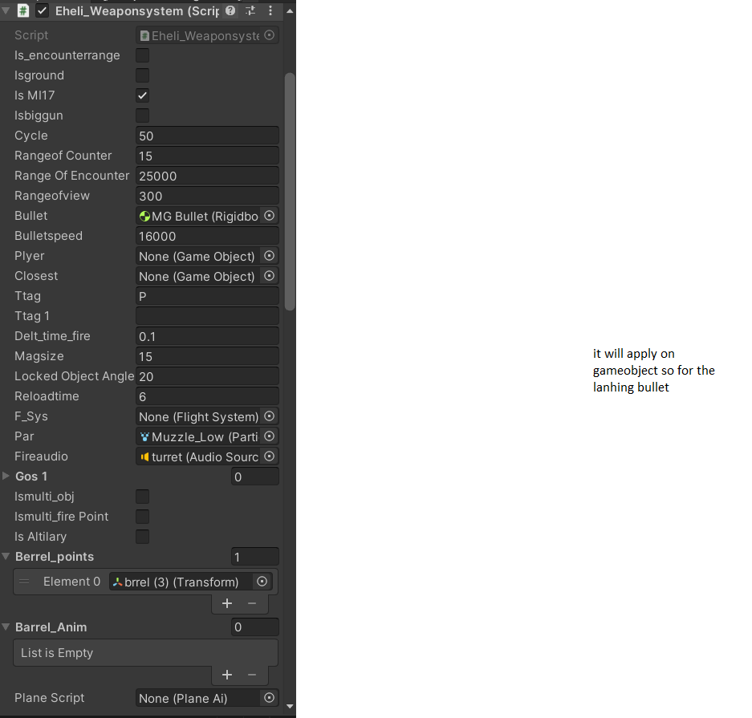Enable the Is_encounterrange checkbox
Image resolution: width=752 pixels, height=718 pixels.
point(141,55)
